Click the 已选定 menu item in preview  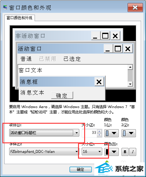[72, 59]
